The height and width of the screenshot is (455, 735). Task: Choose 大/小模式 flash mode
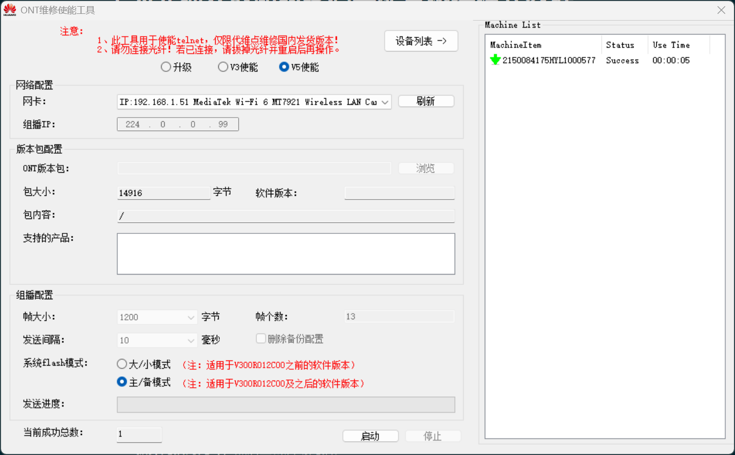point(122,364)
